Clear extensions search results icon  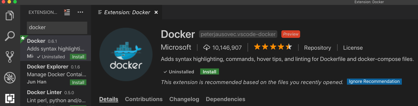point(67,12)
